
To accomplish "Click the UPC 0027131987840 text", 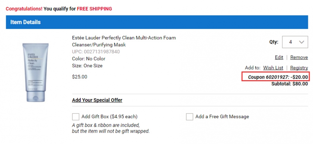I will pos(96,52).
